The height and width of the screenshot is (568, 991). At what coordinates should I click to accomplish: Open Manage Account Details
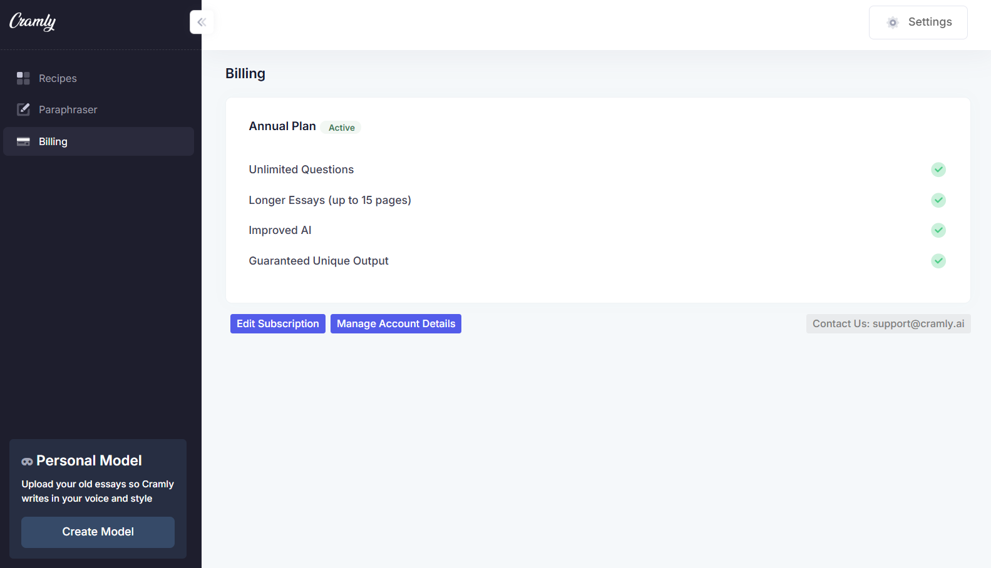point(396,323)
